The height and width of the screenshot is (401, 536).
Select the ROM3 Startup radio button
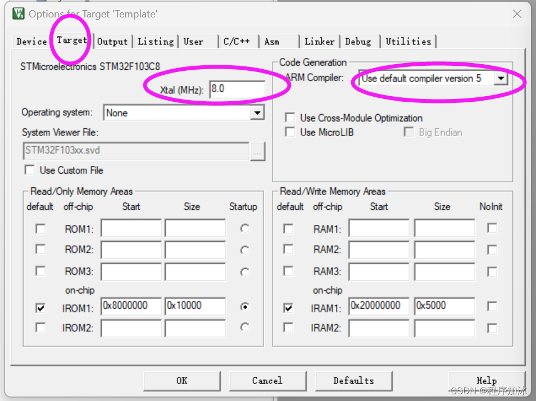[x=244, y=272]
